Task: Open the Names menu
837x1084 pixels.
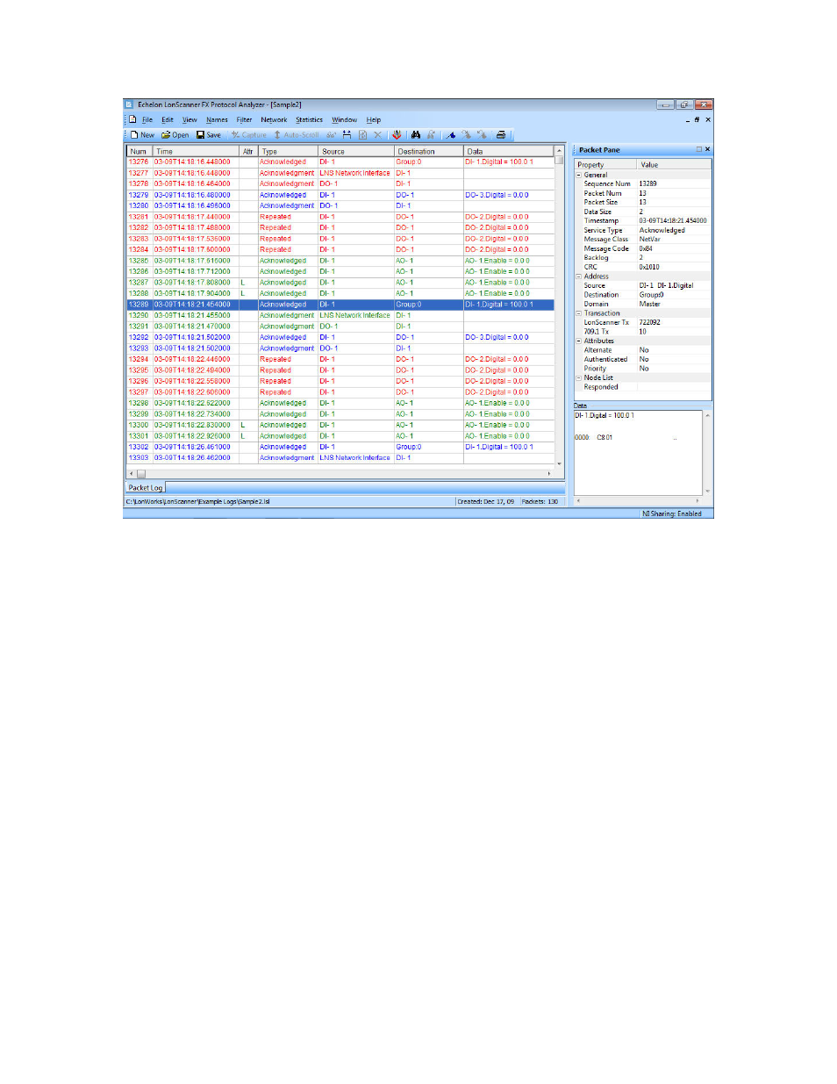Action: [217, 120]
